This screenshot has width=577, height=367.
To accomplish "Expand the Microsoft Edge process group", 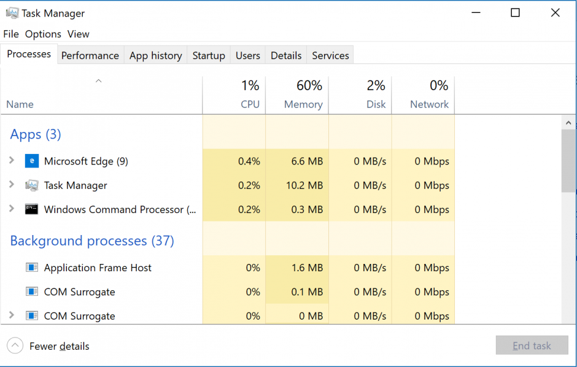I will (x=11, y=161).
